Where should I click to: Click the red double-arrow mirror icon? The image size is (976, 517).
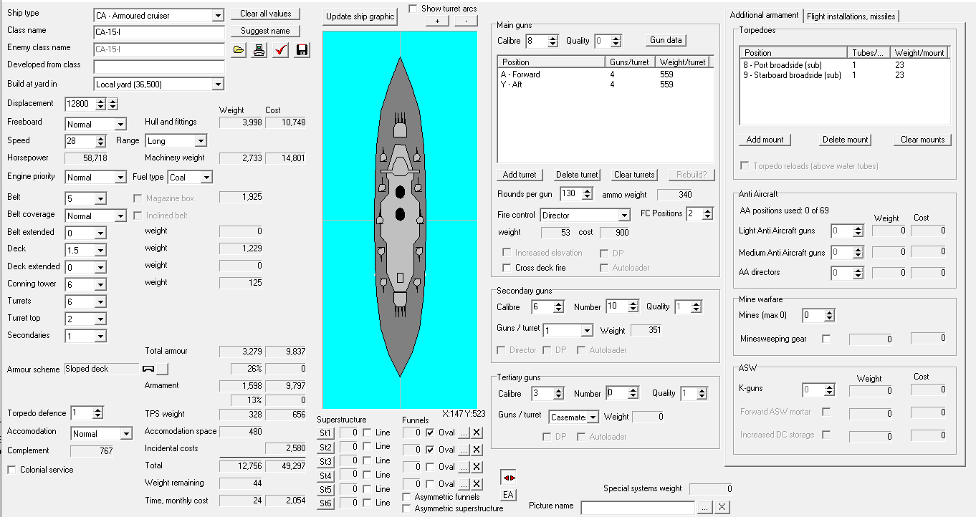[x=508, y=478]
